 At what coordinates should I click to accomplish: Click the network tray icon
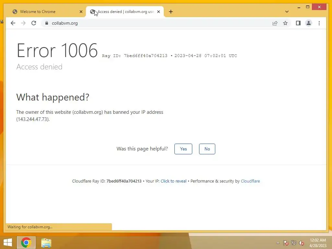(294, 243)
